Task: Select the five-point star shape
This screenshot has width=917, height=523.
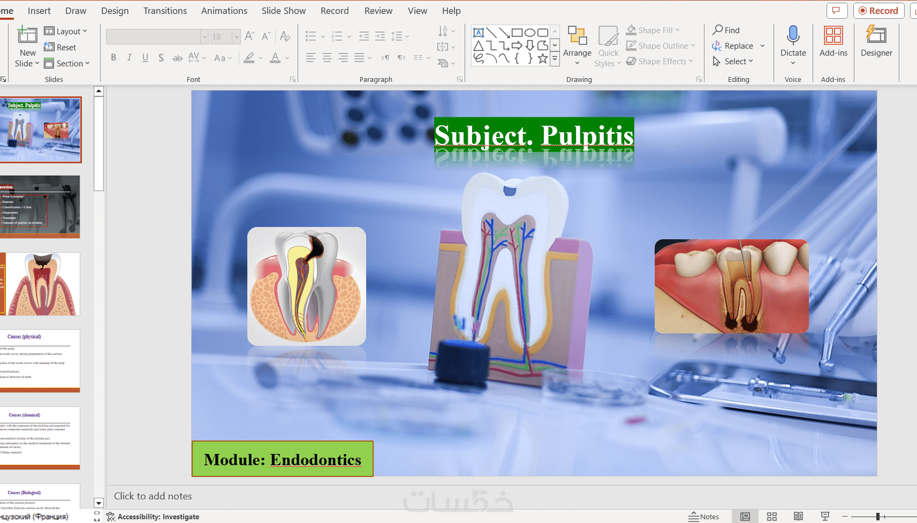Action: click(543, 58)
